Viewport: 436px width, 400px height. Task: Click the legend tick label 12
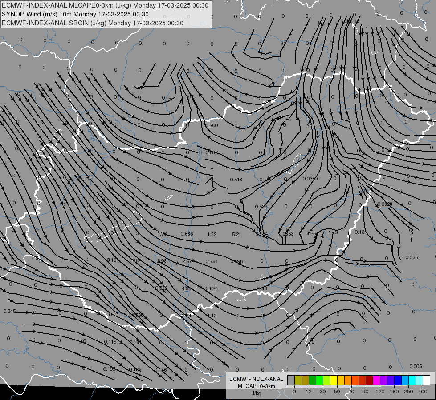[309, 392]
